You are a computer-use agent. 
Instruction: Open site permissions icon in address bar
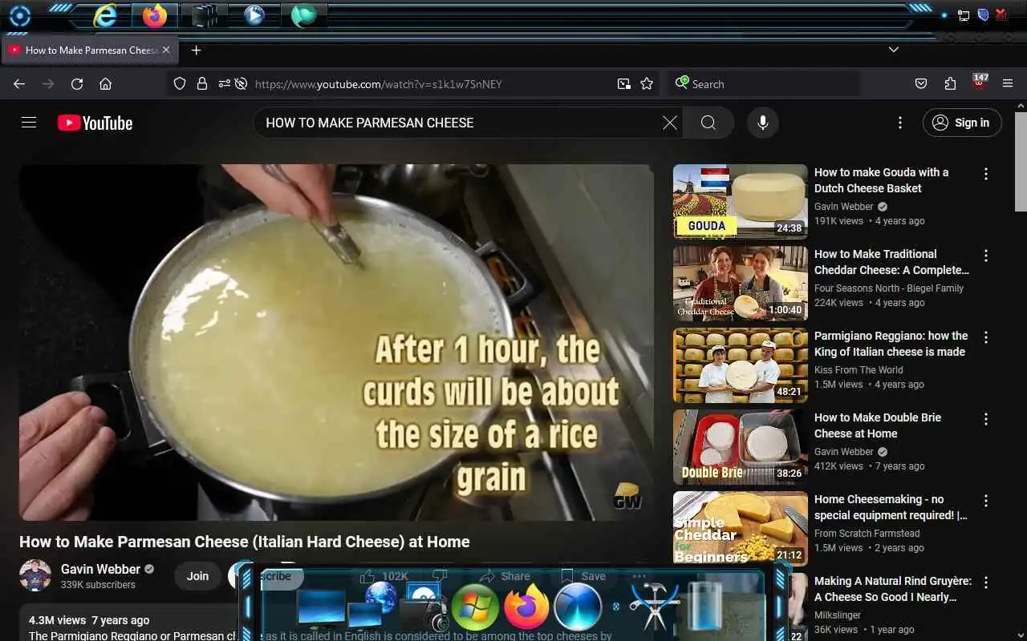point(223,84)
